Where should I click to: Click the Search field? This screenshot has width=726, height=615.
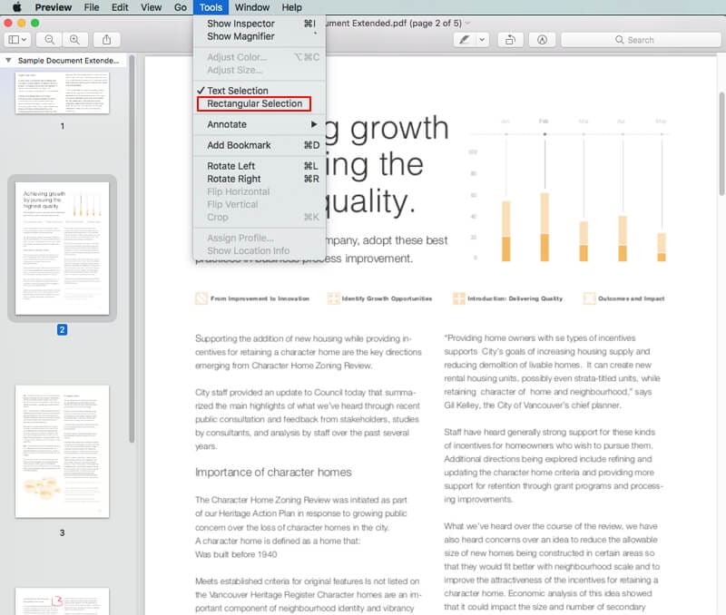(x=641, y=40)
